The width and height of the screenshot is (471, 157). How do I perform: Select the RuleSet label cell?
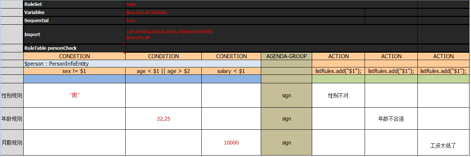coord(74,4)
